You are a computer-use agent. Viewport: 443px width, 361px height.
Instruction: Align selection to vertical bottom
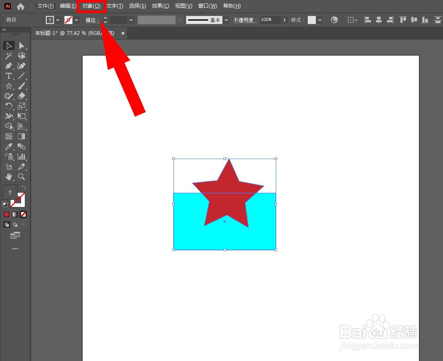(425, 20)
